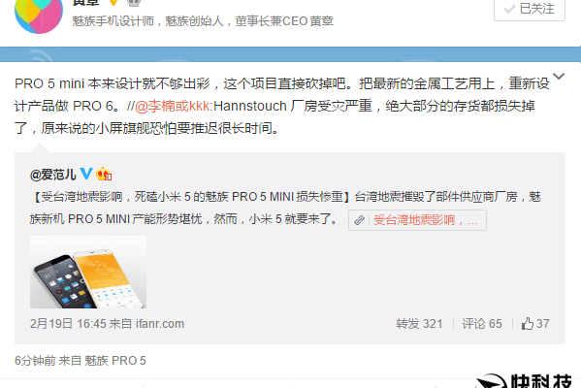Image resolution: width=581 pixels, height=388 pixels.
Task: Open the 6分钟前 post timestamp
Action: tap(35, 361)
